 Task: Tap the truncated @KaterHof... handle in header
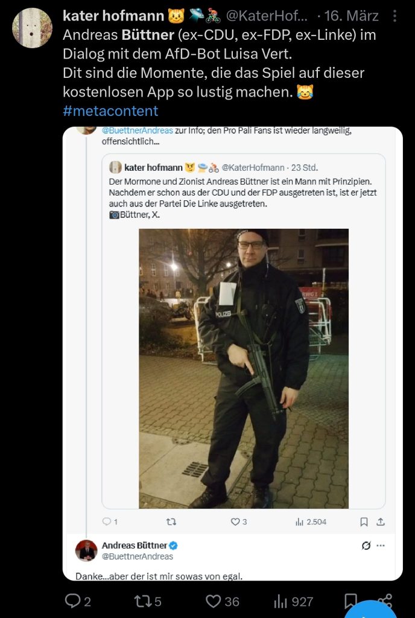(267, 16)
